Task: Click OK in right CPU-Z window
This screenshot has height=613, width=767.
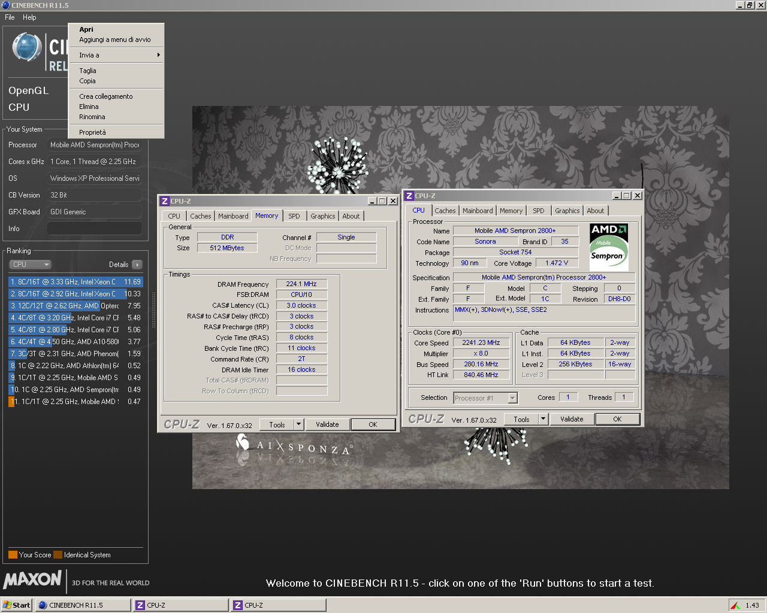Action: pos(617,419)
